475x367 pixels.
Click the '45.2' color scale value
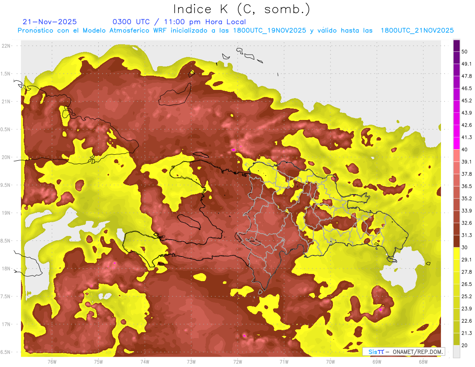pyautogui.click(x=466, y=101)
